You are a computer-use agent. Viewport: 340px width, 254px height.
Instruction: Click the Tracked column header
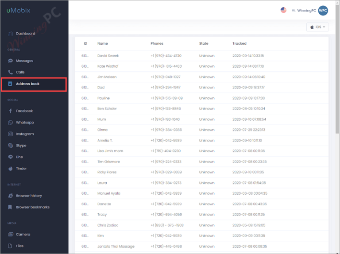[x=240, y=43]
